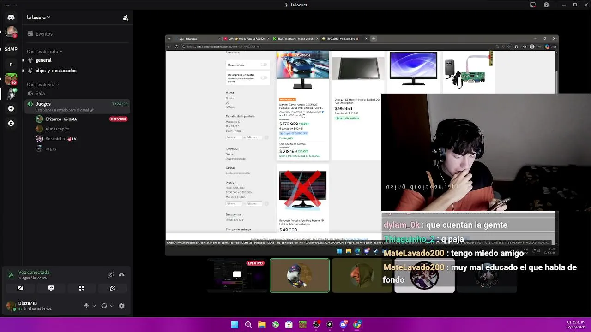Open the Windows Start menu

[235, 325]
